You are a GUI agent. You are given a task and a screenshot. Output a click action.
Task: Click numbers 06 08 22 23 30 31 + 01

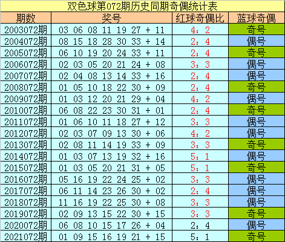[x=111, y=111]
